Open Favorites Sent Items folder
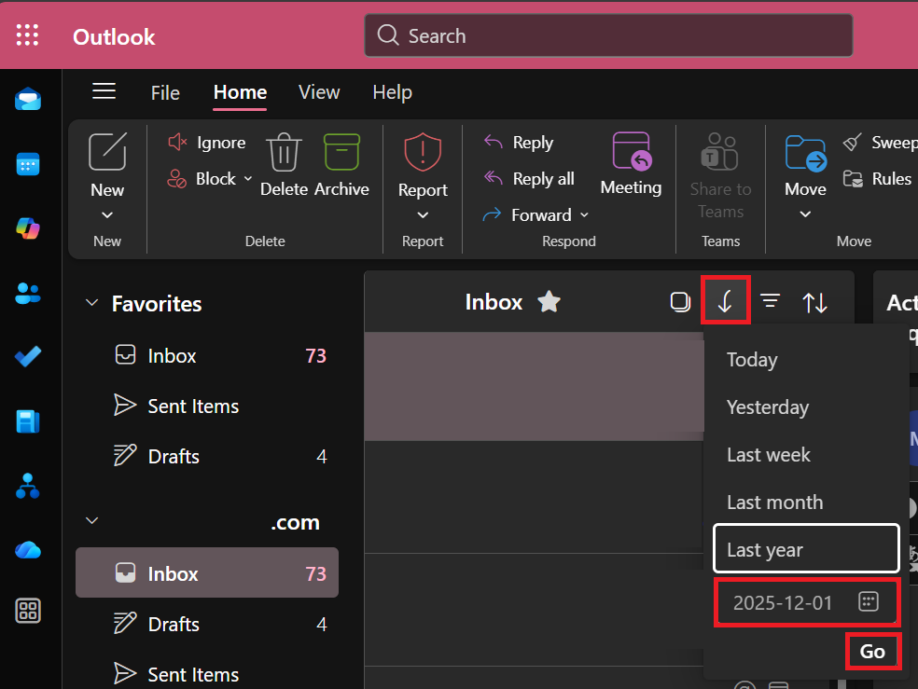 207,406
